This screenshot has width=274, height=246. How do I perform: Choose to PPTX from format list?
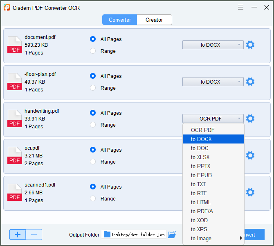[x=213, y=166]
